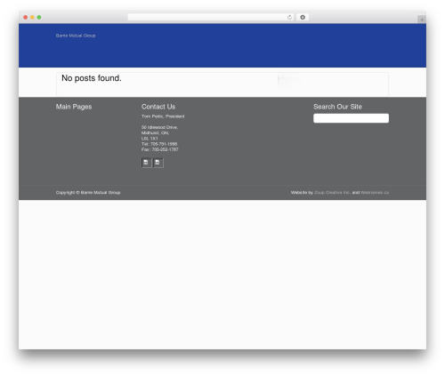The height and width of the screenshot is (376, 445).
Task: Click the 'No posts found.' message
Action: point(92,78)
